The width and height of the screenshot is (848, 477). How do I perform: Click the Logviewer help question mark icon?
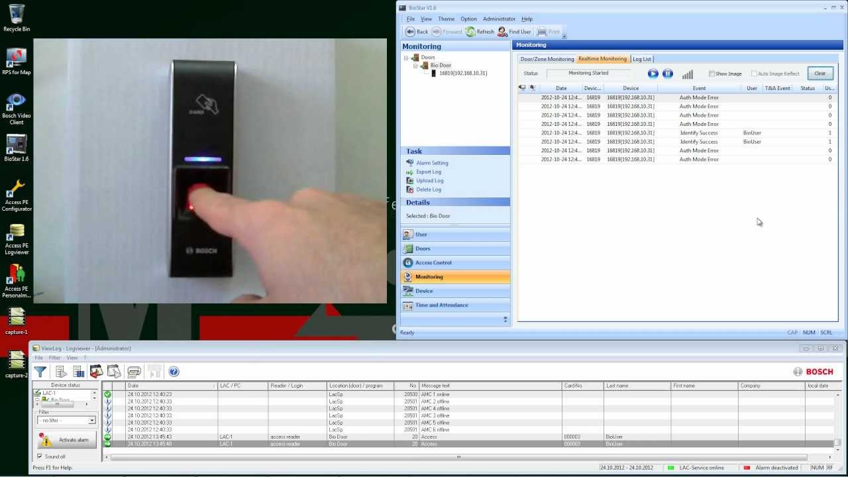(x=174, y=372)
